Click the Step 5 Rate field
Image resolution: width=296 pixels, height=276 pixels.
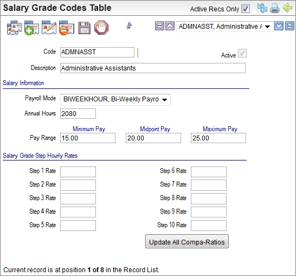(x=78, y=226)
